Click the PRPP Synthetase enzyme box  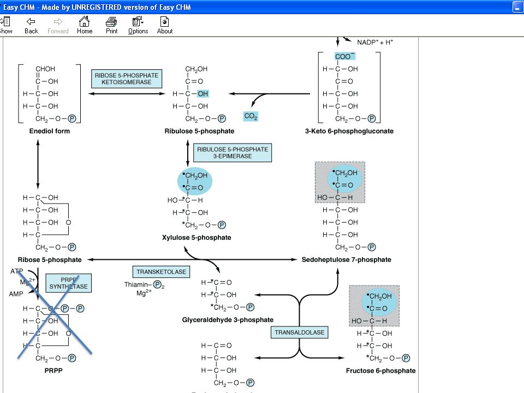click(x=69, y=283)
